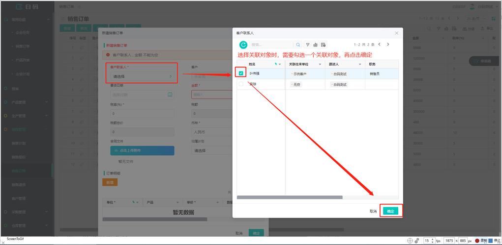Click 取消 in 新建销售订单 dialog
This screenshot has width=502, height=245.
coord(239,233)
